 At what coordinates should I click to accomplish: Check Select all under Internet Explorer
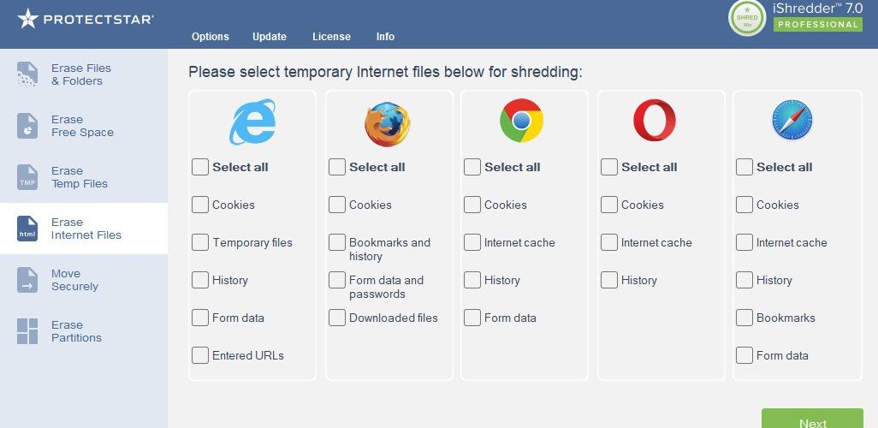coord(200,167)
